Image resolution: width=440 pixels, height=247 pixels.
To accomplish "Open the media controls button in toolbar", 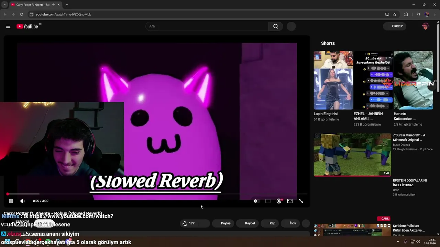I will [418, 14].
